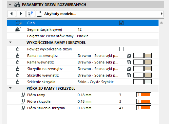
Task: Open Szklenie skrzydła Szkło material dropdown
Action: pos(96,82)
